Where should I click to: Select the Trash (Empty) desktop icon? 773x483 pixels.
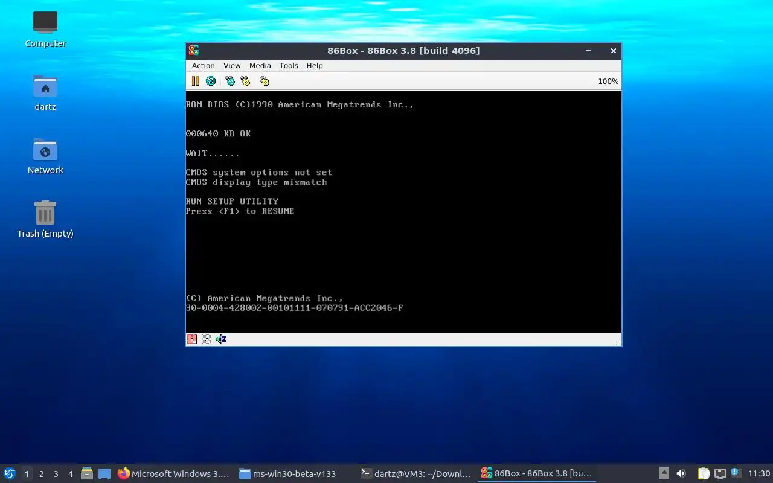[45, 219]
